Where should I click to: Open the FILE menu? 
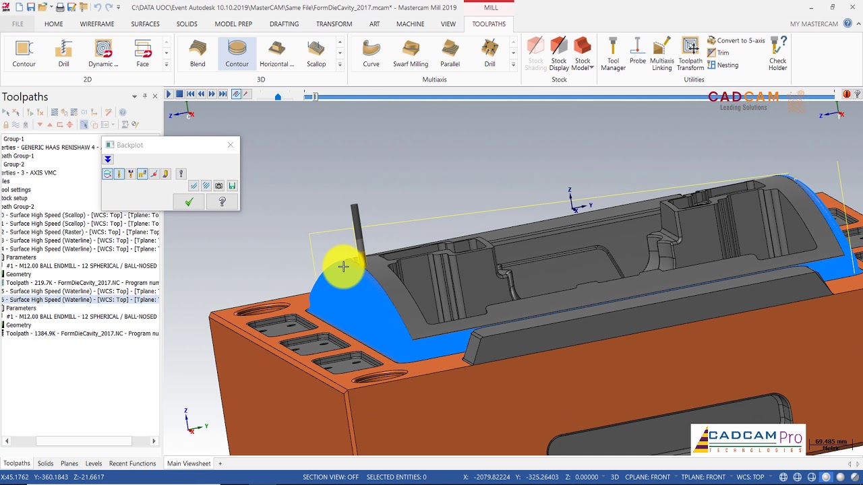click(x=18, y=24)
